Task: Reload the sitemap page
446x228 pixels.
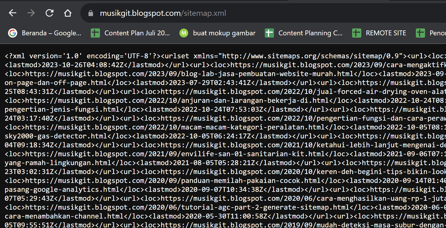Action: pyautogui.click(x=49, y=13)
